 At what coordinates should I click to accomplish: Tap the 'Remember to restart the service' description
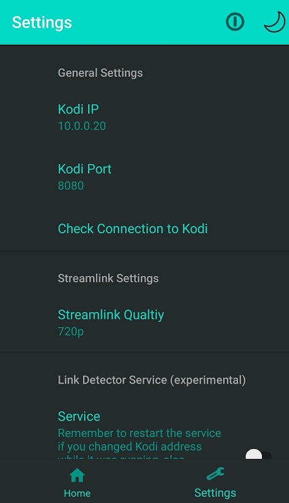pos(139,433)
